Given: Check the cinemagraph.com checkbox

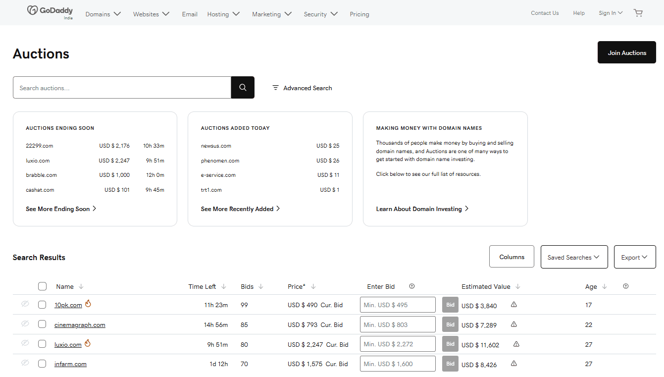Looking at the screenshot, I should pos(42,324).
